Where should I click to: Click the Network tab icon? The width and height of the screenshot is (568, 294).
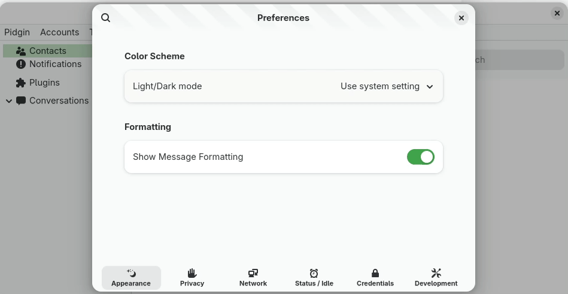point(253,273)
